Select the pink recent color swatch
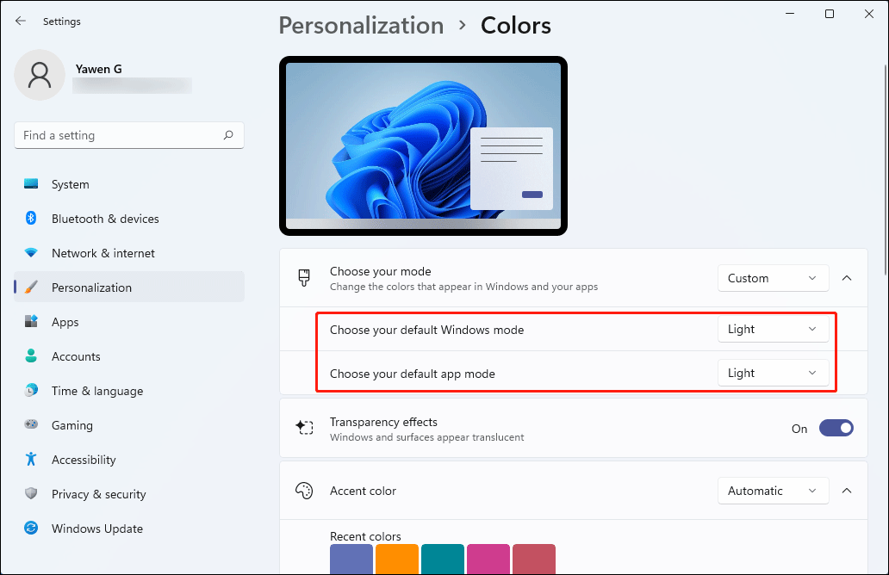Screen dimensions: 889x575 (488, 560)
